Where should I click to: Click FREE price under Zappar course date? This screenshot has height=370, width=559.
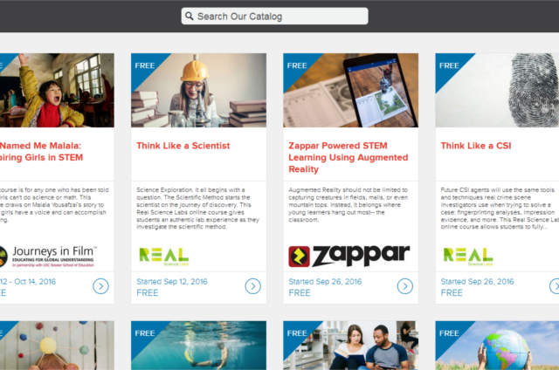pos(300,293)
